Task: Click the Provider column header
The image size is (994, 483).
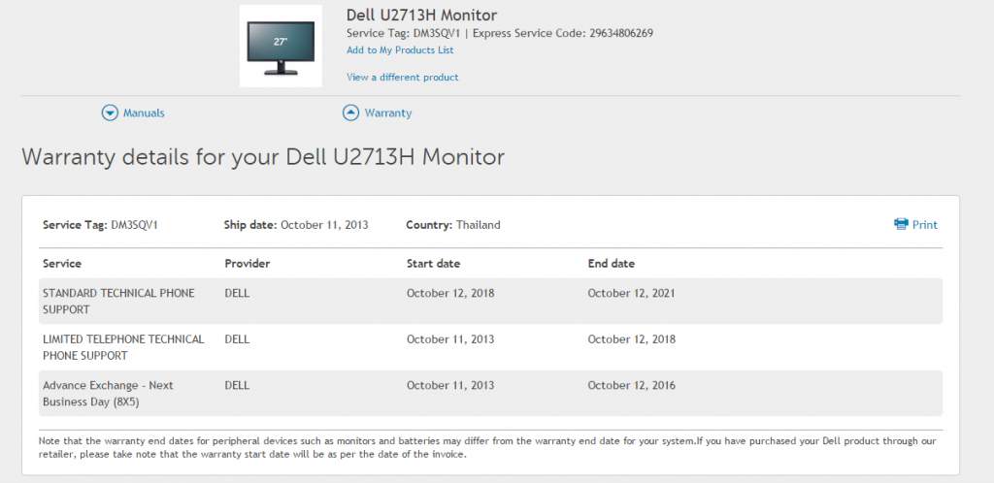Action: 247,264
